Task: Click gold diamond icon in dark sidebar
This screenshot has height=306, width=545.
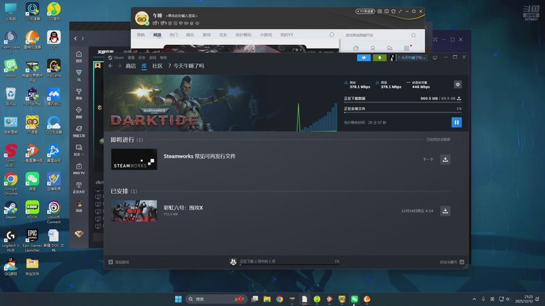Action: tap(79, 234)
